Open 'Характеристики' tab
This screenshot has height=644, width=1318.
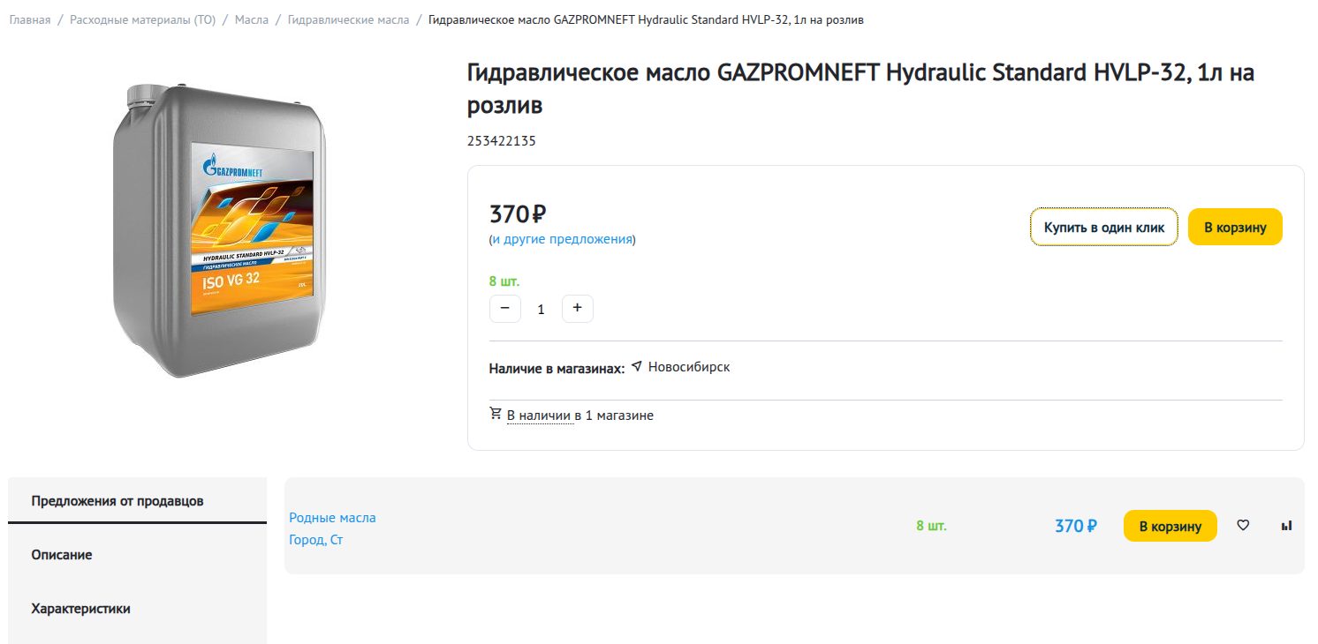[80, 609]
